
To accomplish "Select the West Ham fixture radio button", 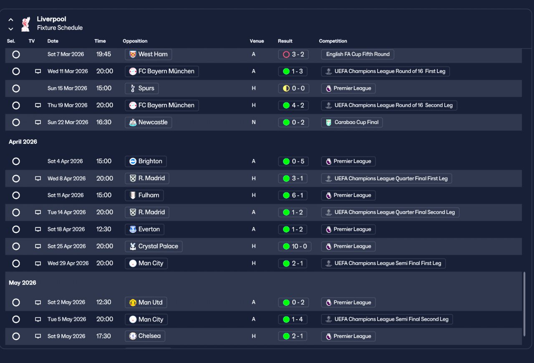I will coord(16,54).
